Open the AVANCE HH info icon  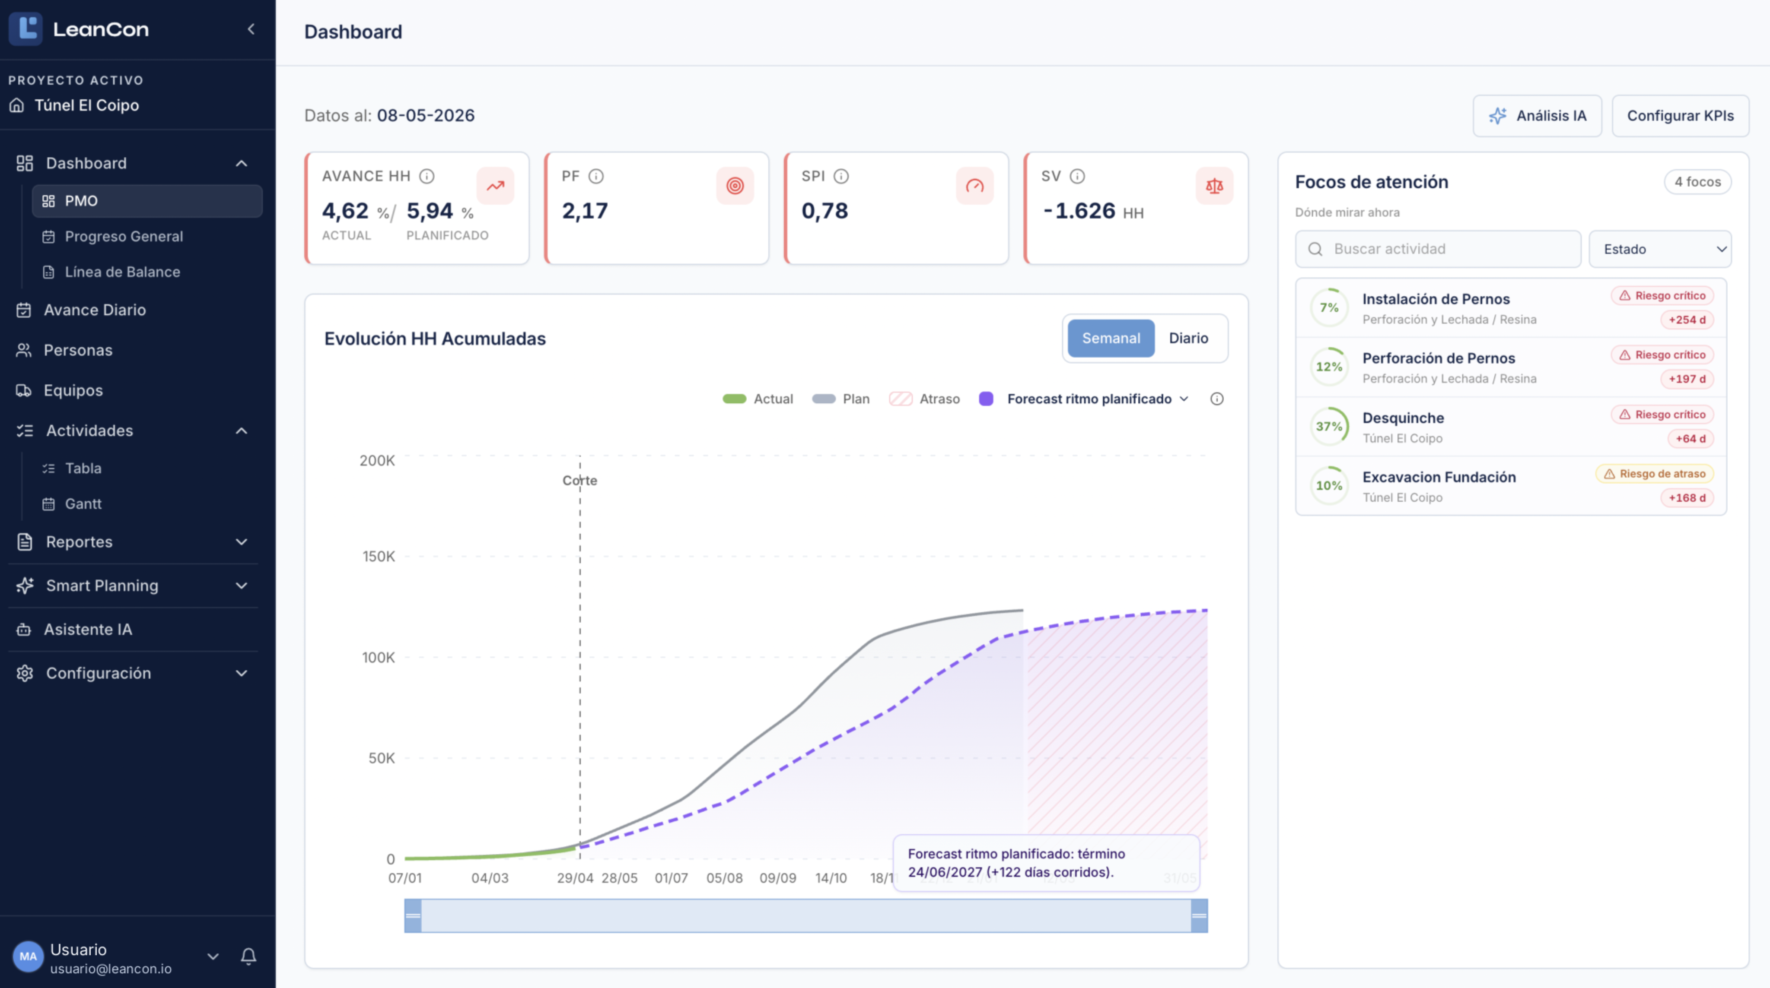427,177
